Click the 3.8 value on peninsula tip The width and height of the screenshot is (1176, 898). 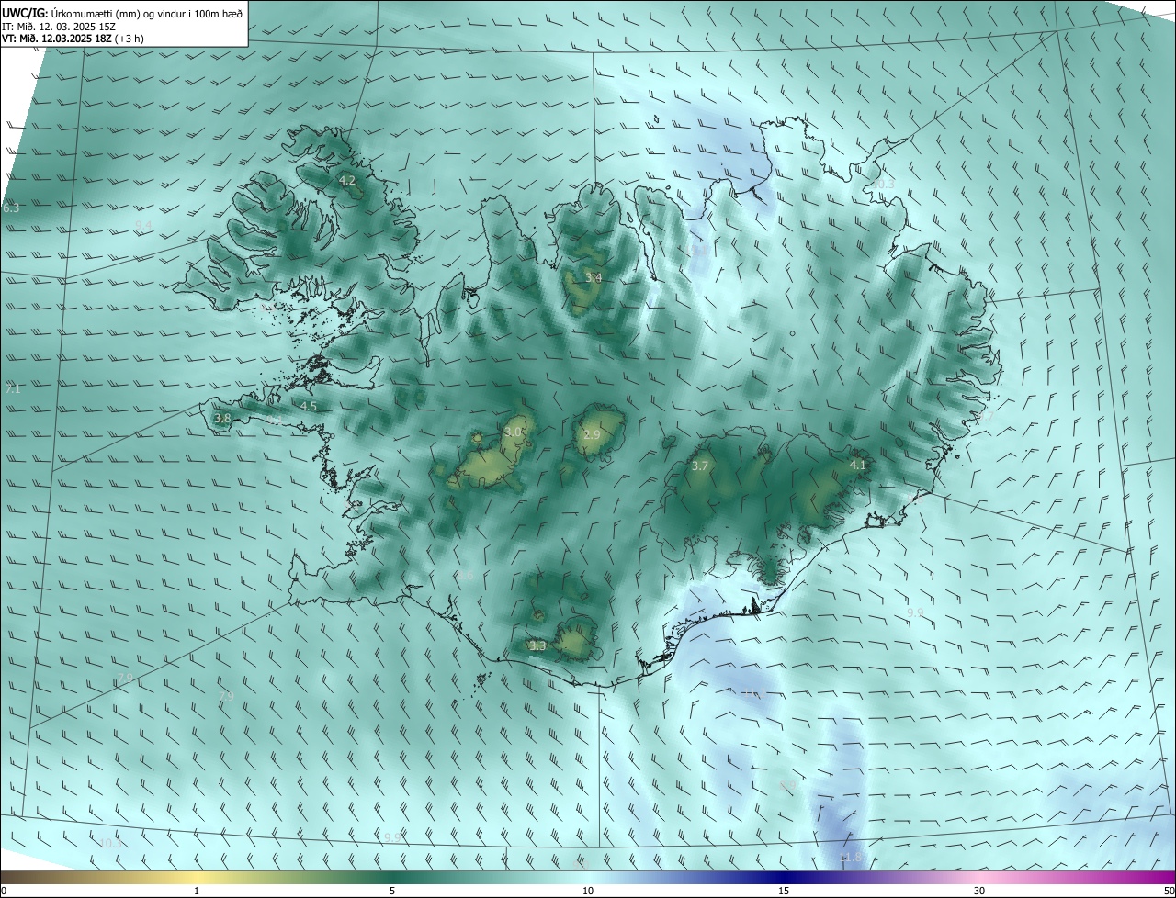point(222,419)
